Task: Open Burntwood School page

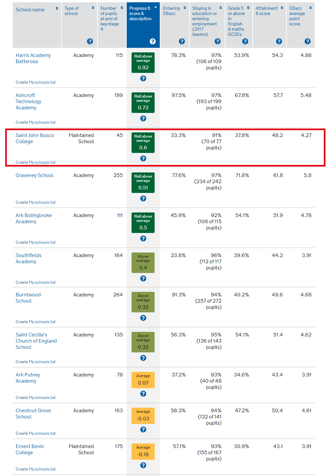Action: click(28, 298)
